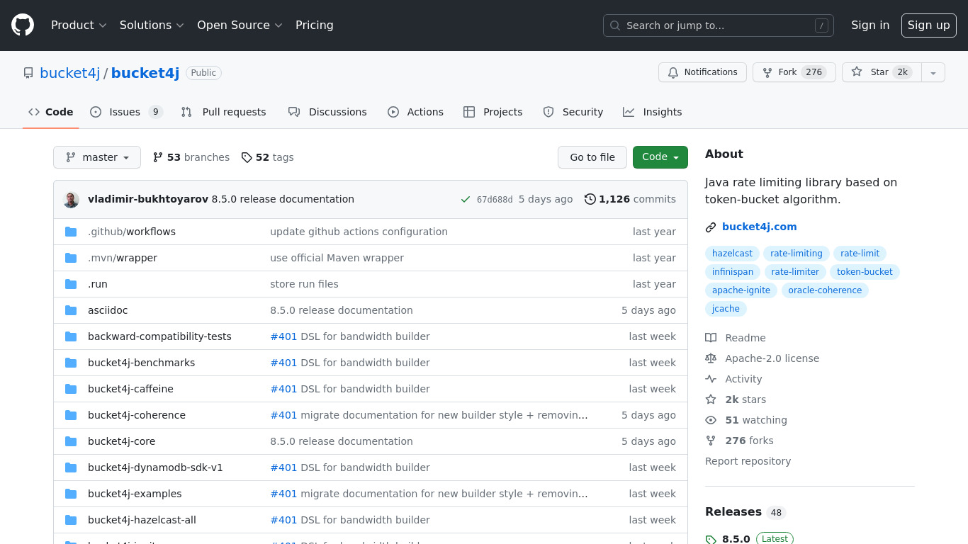The image size is (968, 544).
Task: Open the asciidoc folder
Action: pyautogui.click(x=108, y=310)
